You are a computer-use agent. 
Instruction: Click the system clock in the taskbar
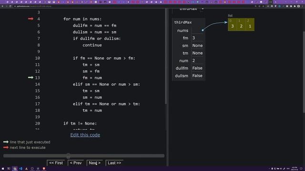pyautogui.click(x=295, y=169)
